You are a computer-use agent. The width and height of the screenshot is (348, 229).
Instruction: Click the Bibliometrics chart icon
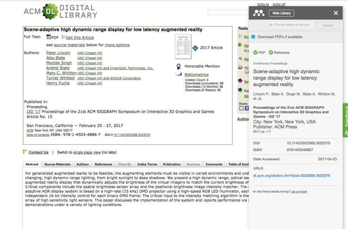point(179,74)
